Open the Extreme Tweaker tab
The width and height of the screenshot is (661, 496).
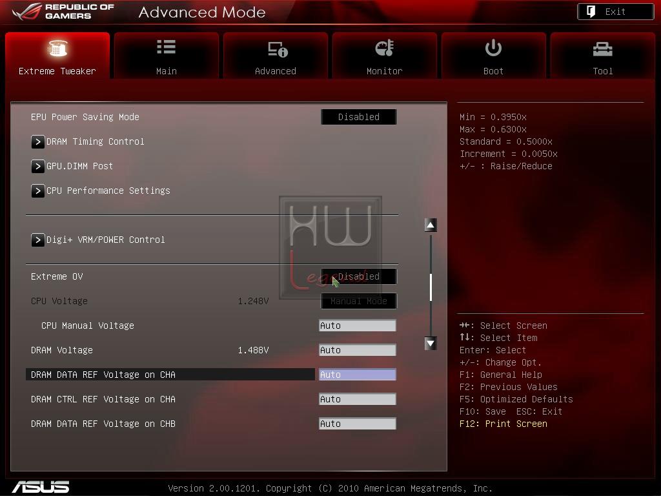57,56
